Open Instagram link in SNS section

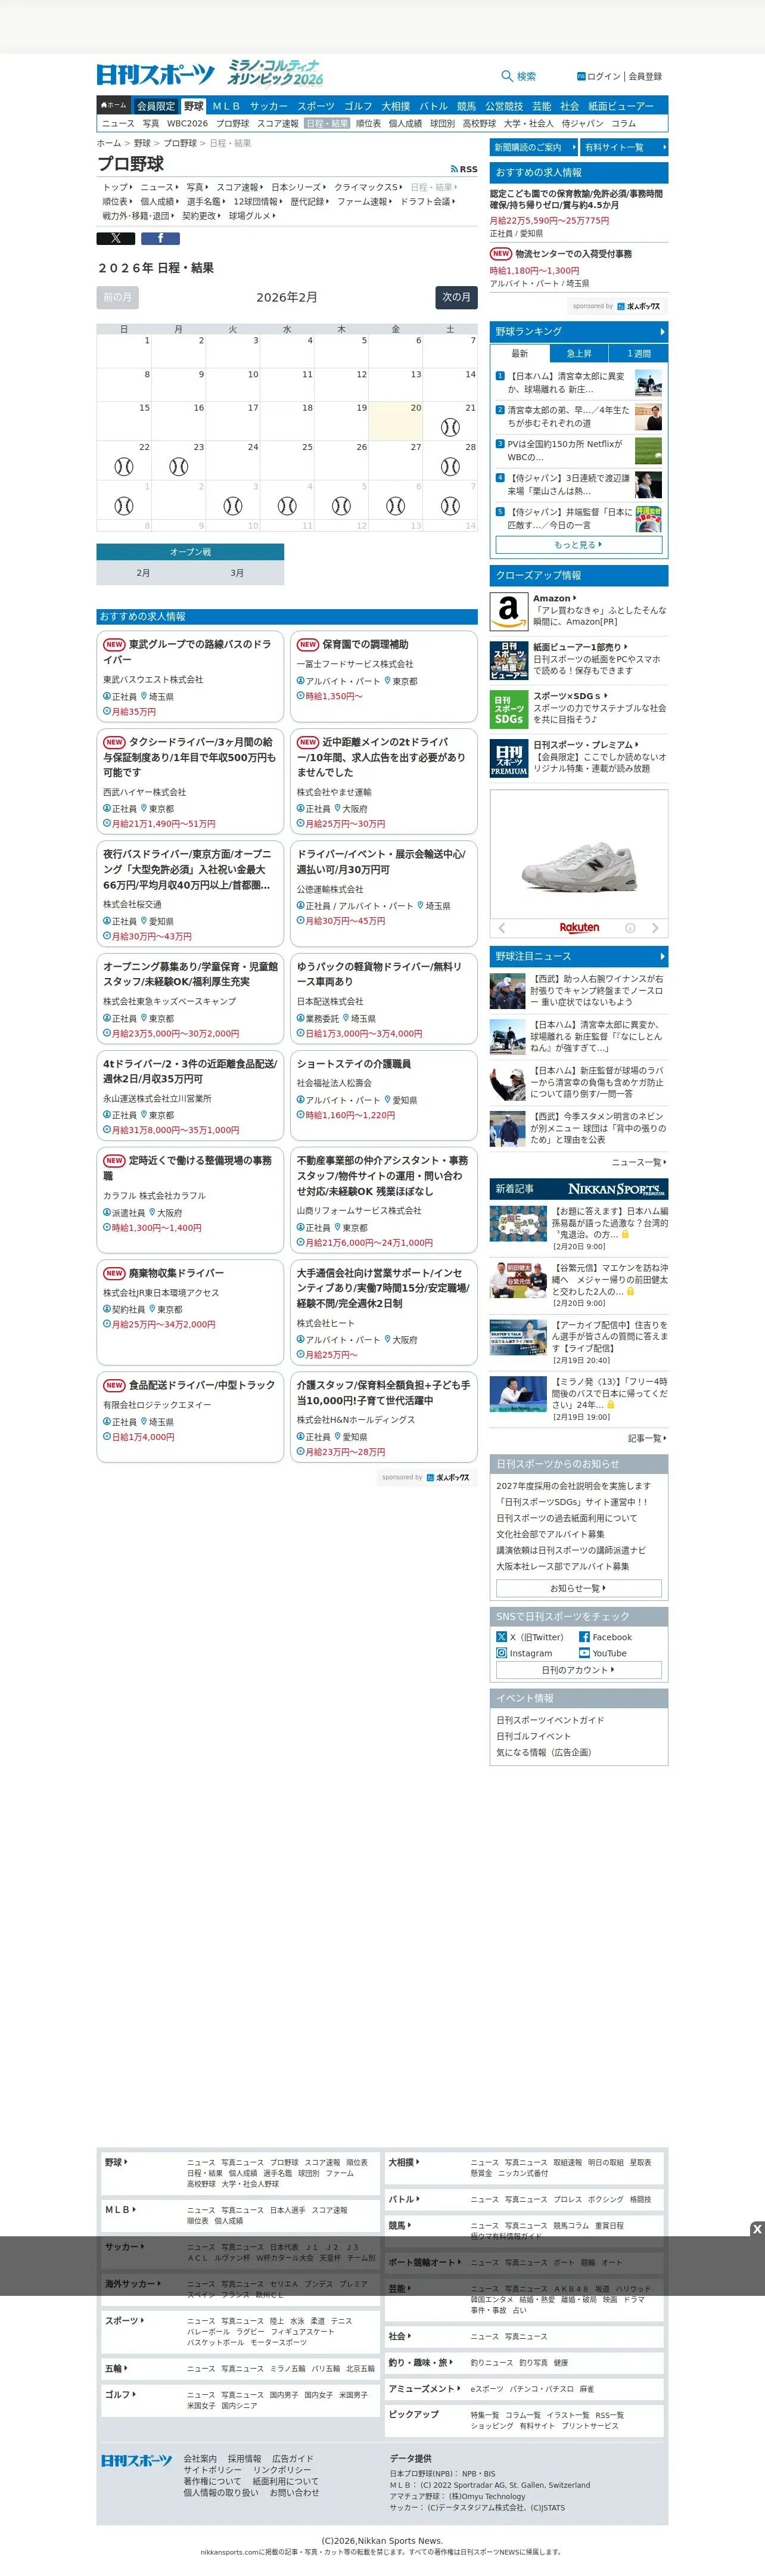[x=524, y=1653]
